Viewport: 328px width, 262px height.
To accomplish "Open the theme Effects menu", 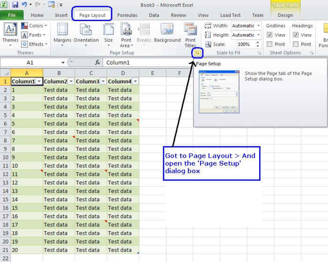I will coord(34,44).
